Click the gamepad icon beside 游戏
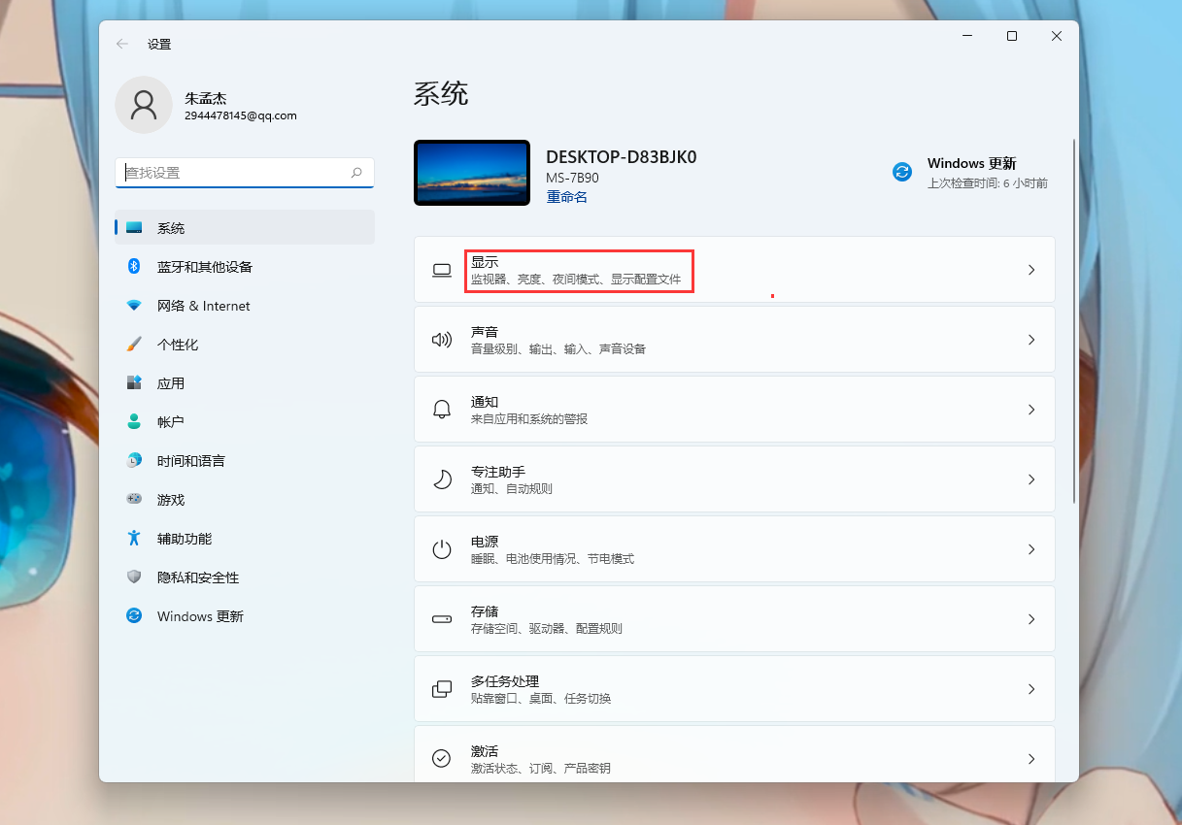This screenshot has width=1182, height=825. 134,500
